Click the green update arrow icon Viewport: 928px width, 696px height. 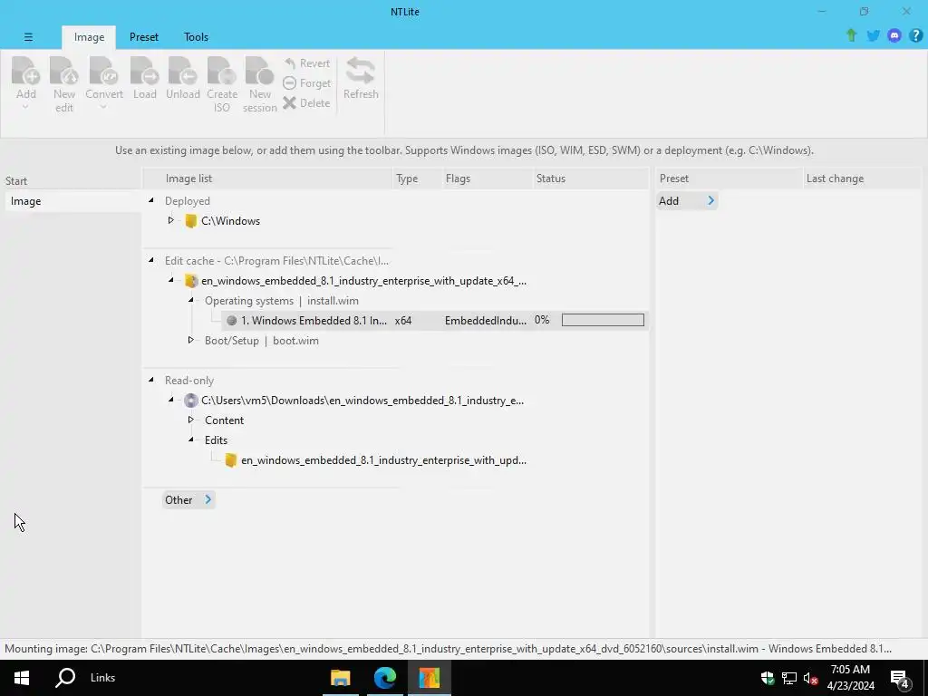851,35
